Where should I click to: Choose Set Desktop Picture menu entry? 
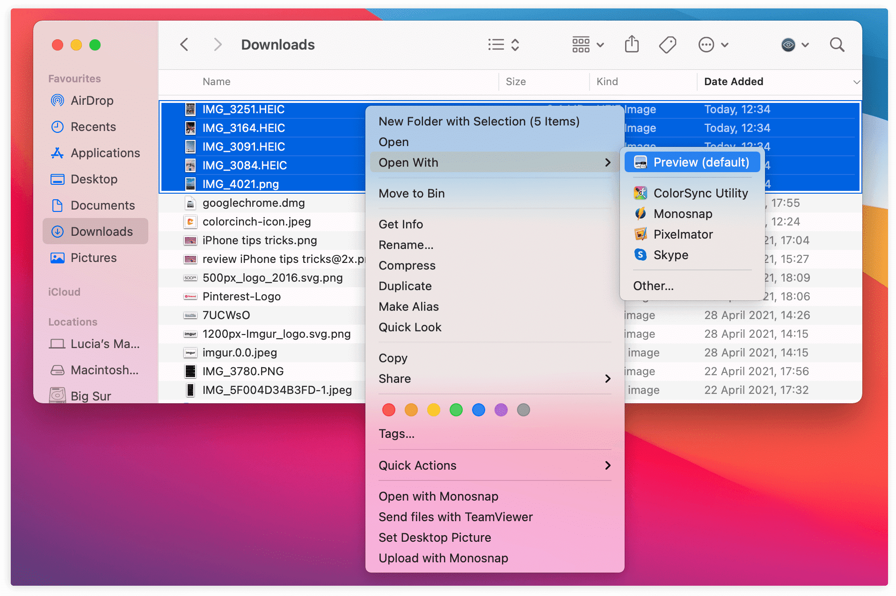click(x=435, y=537)
